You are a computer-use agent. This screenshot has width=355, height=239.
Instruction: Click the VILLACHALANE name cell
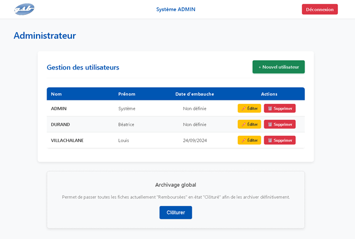67,141
